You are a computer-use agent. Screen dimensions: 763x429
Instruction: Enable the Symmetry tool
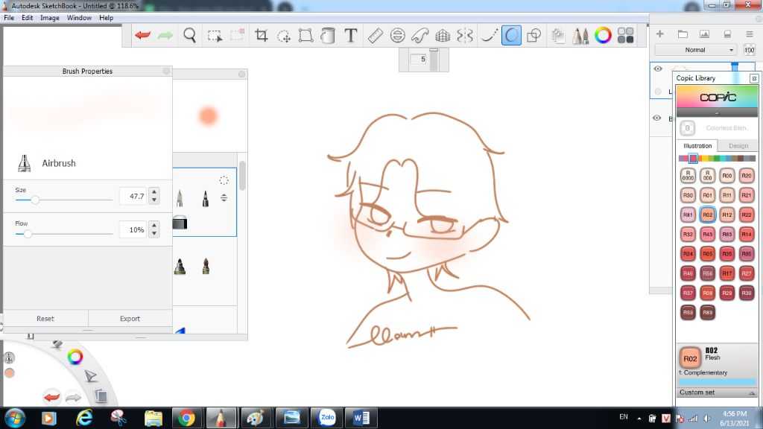pos(465,36)
